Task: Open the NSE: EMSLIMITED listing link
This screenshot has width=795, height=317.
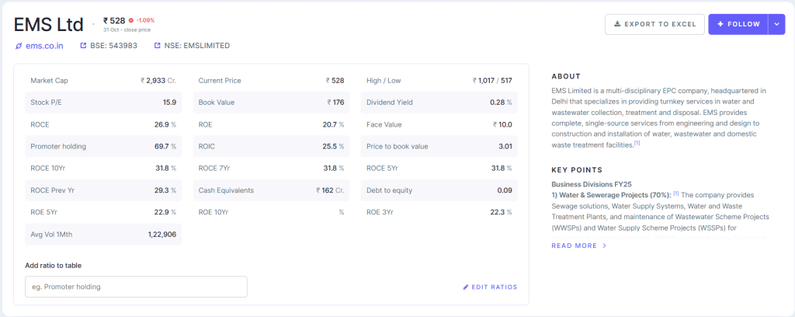Action: (x=196, y=46)
